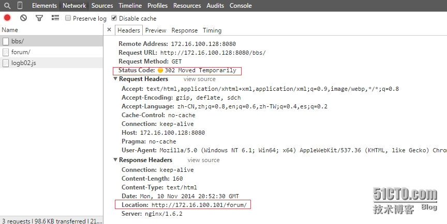Close the request details pane

coord(109,29)
